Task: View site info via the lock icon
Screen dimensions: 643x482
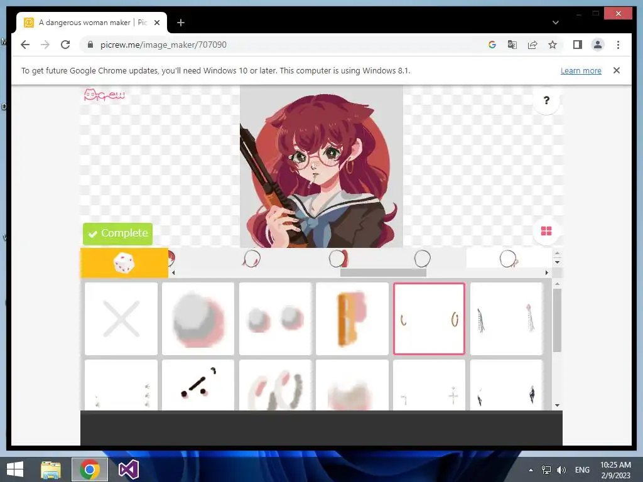Action: (x=90, y=45)
